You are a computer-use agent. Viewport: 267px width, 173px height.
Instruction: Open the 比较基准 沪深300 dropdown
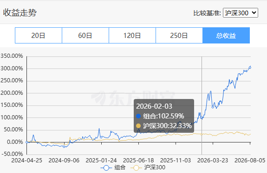(x=241, y=13)
